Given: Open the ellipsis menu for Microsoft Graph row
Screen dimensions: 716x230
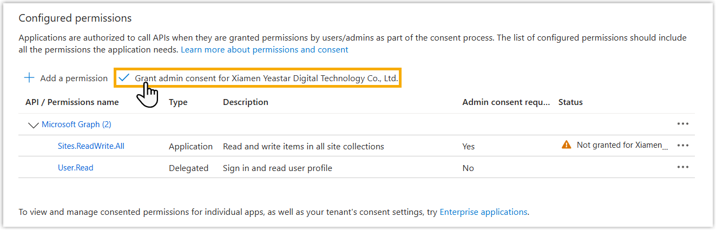Looking at the screenshot, I should point(682,124).
